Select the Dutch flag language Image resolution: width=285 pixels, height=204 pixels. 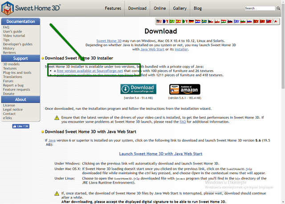pyautogui.click(x=198, y=21)
